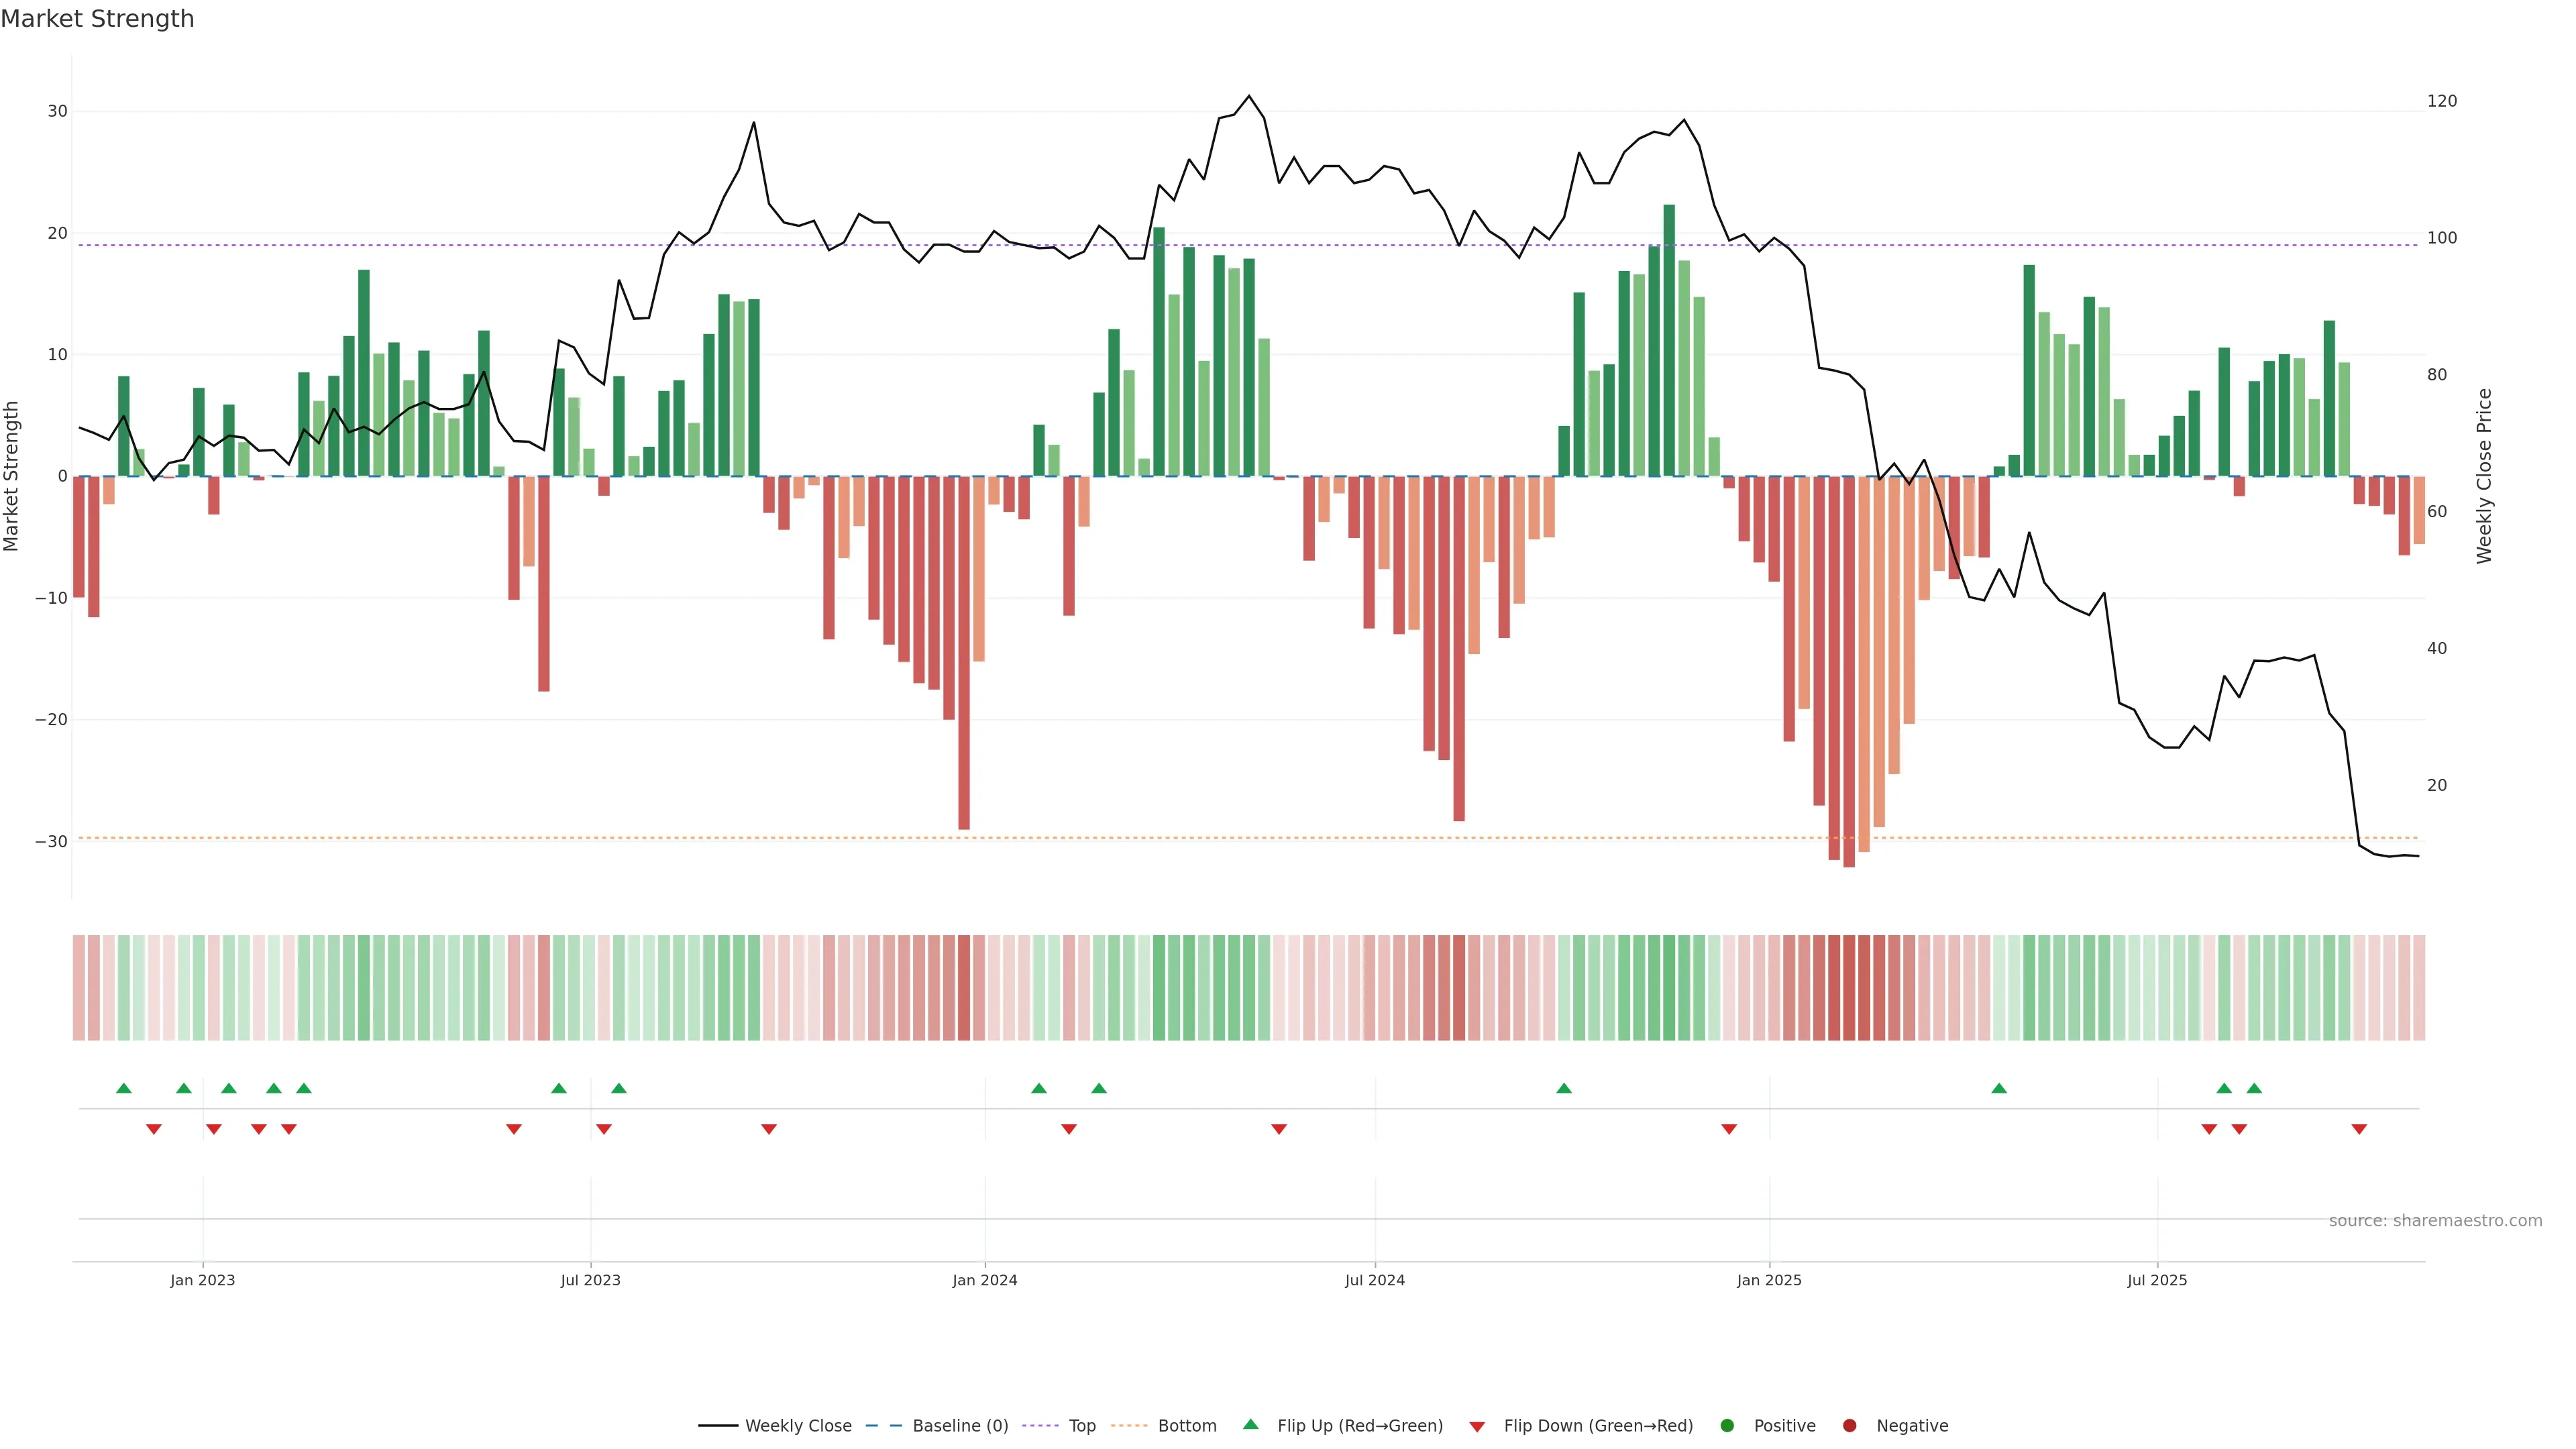Viewport: 2576px width, 1449px height.
Task: Click the Jan 2023 x-axis label
Action: pyautogui.click(x=202, y=1280)
